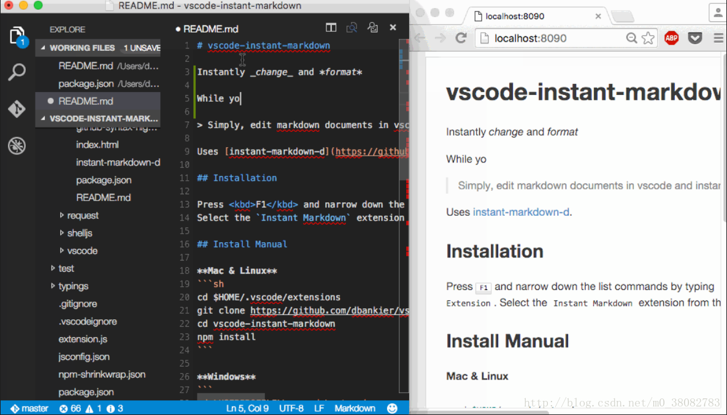Open the errors count 66 in status bar

[70, 408]
